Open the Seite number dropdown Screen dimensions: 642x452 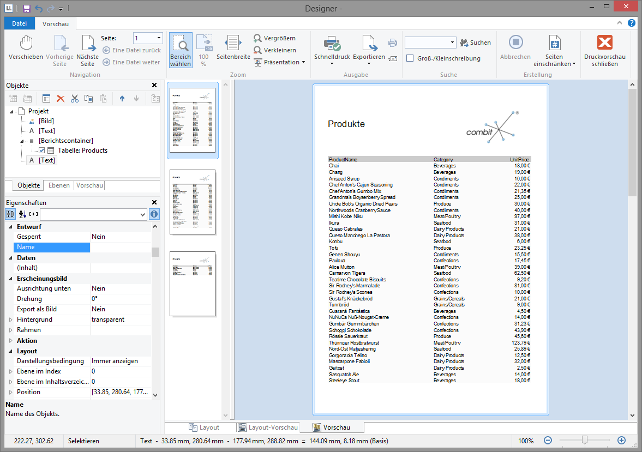pyautogui.click(x=159, y=38)
